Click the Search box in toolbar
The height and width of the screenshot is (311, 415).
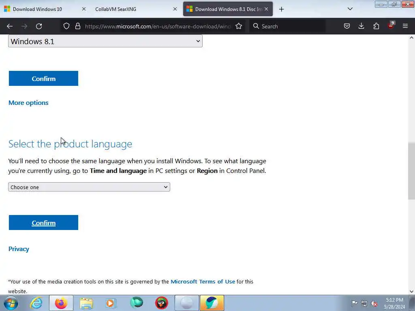point(287,26)
